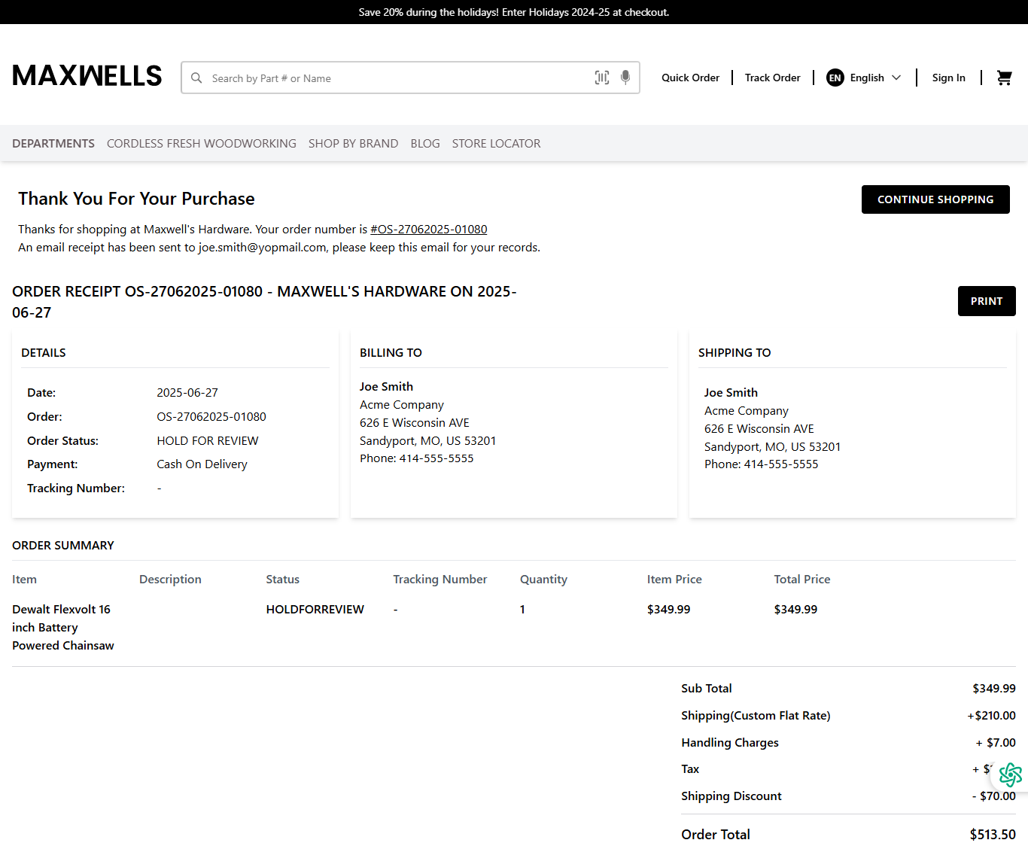Image resolution: width=1028 pixels, height=846 pixels.
Task: Click the EN language badge icon
Action: point(835,78)
